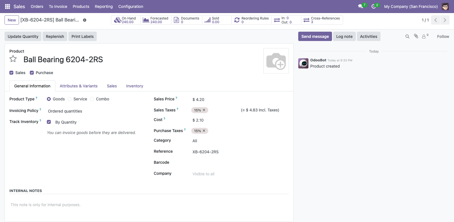Edit the Sales Price field
454x222 pixels.
[240, 100]
